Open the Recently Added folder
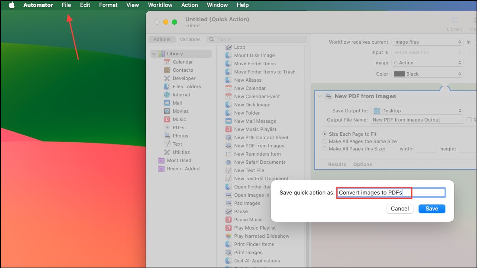Screen dimensions: 477x268 pos(179,169)
